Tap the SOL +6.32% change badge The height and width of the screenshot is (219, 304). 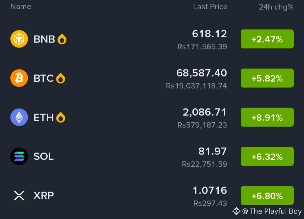point(267,156)
